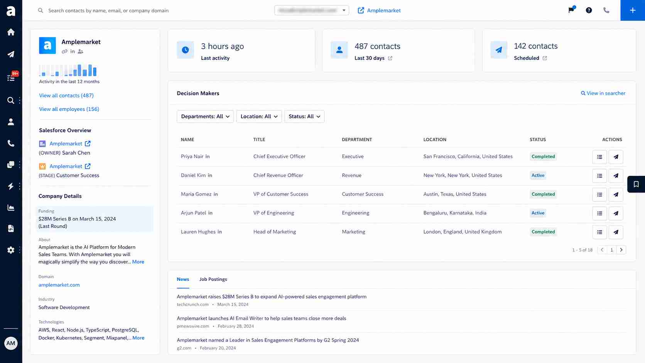645x363 pixels.
Task: Open the external link beside Last 30 days
Action: (390, 58)
